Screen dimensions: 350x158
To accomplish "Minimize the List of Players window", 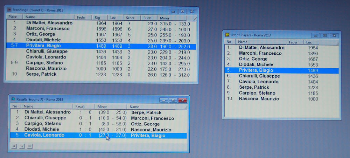I will click(315, 36).
